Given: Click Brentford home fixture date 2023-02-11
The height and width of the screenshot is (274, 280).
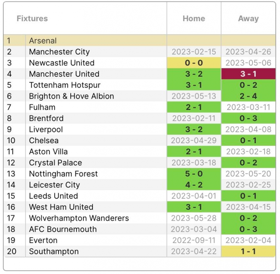Looking at the screenshot, I should [194, 118].
